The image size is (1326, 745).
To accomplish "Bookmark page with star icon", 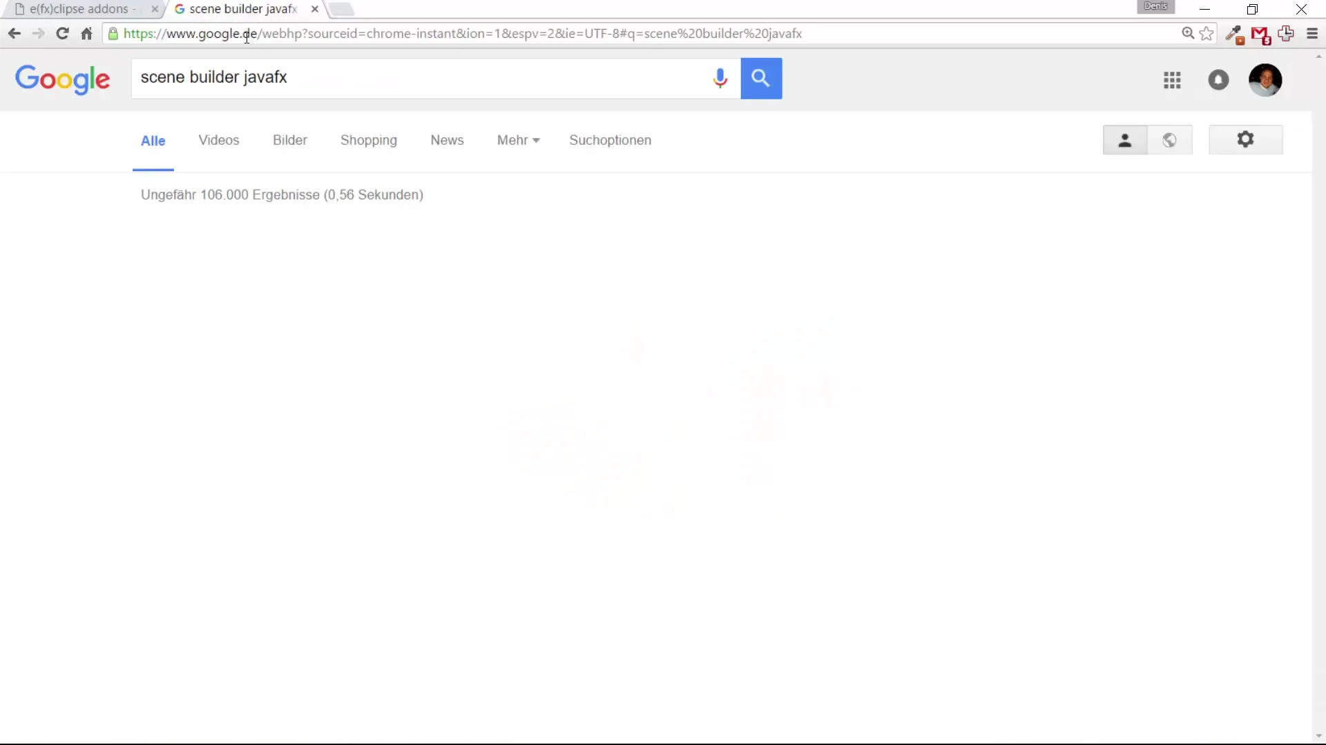I will 1207,34.
